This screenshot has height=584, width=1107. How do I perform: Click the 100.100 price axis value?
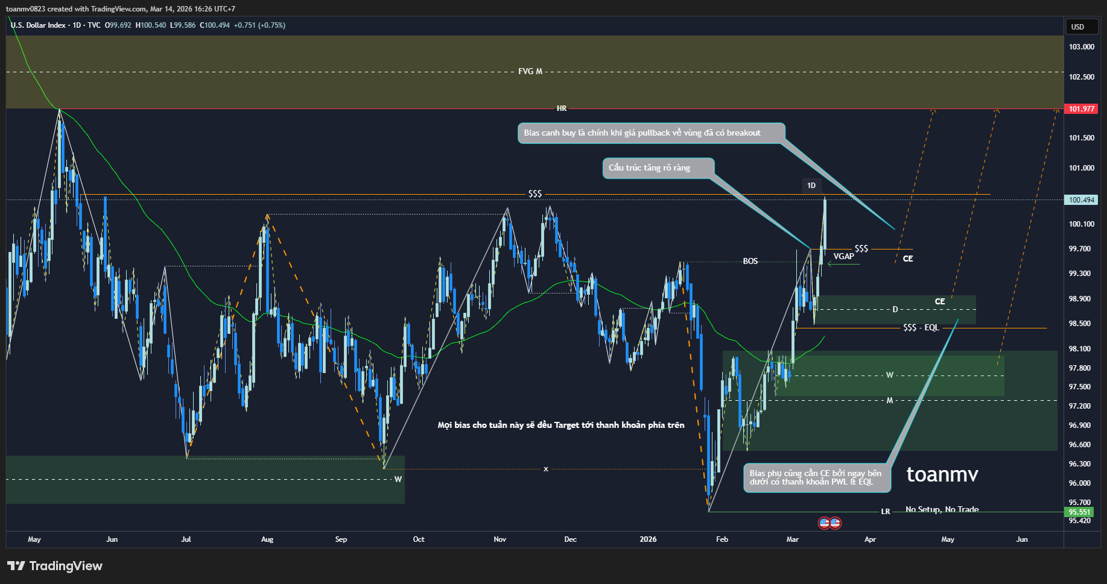coord(1082,224)
